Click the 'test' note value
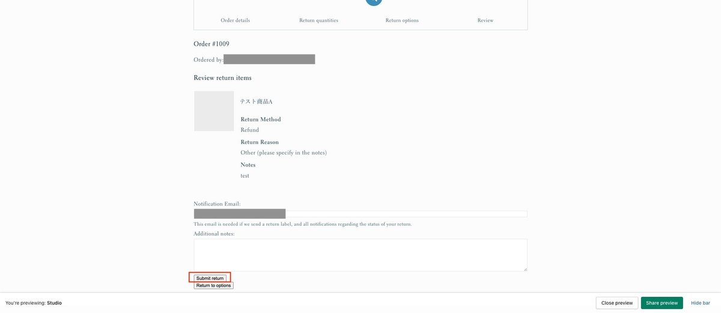The height and width of the screenshot is (313, 721). point(245,175)
